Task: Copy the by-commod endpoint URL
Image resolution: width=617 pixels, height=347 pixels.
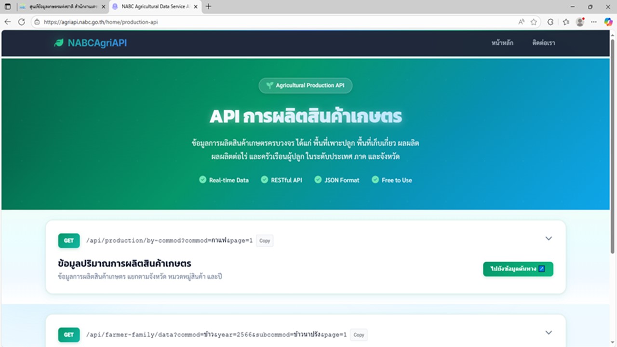Action: [264, 240]
